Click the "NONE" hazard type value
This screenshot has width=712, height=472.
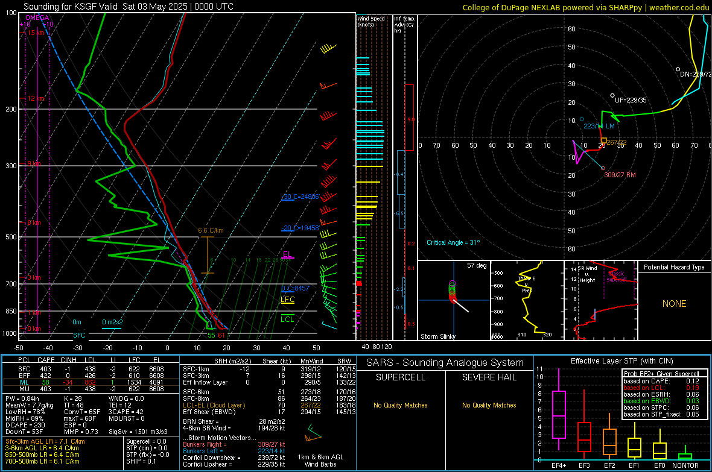click(675, 304)
